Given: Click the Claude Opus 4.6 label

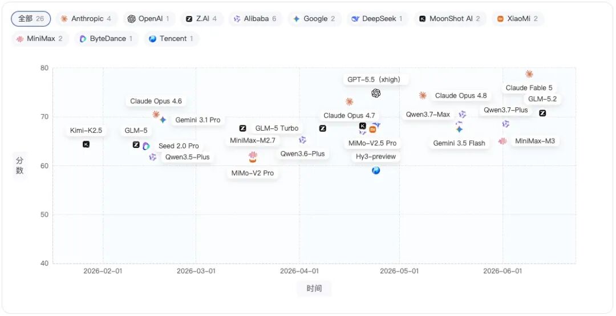Looking at the screenshot, I should (x=156, y=101).
